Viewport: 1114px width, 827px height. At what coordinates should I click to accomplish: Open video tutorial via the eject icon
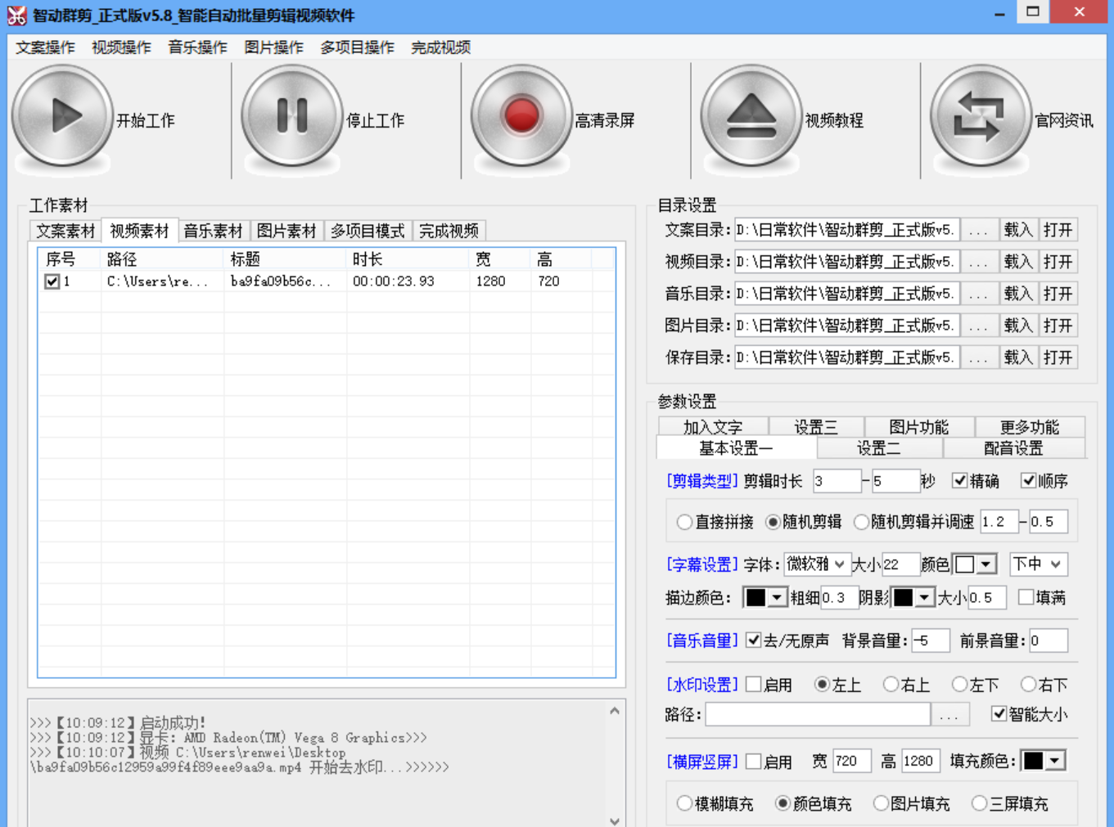tap(751, 116)
